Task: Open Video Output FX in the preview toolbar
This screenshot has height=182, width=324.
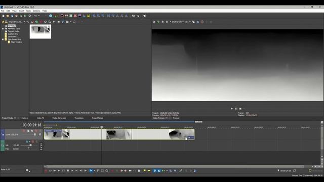Action: (x=163, y=22)
